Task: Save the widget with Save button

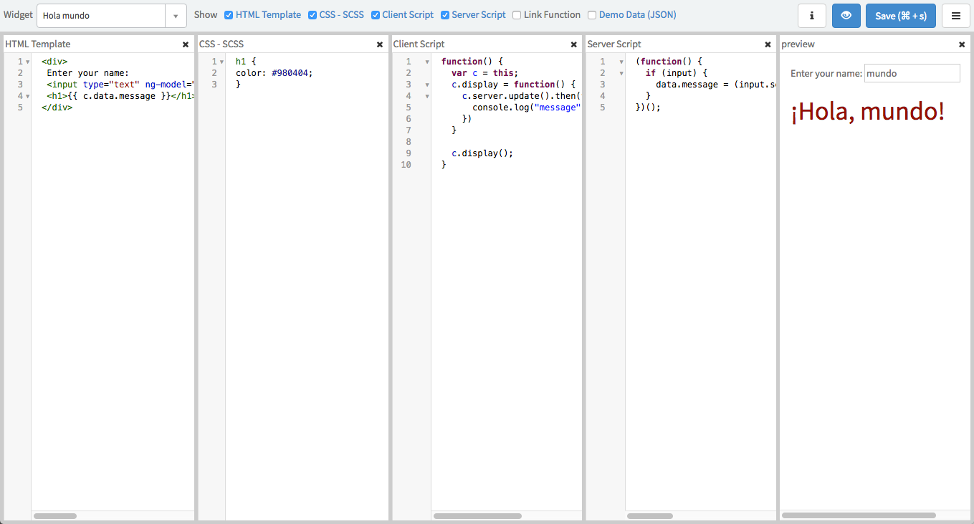Action: [x=901, y=15]
